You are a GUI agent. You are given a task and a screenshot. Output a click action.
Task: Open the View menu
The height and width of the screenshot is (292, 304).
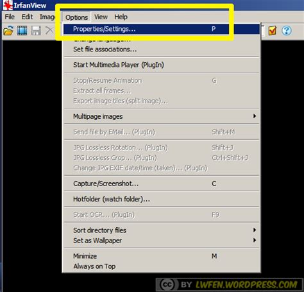(101, 17)
